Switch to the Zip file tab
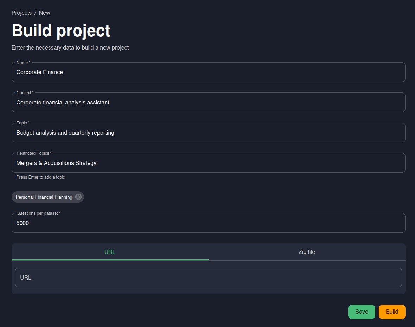 [x=306, y=252]
